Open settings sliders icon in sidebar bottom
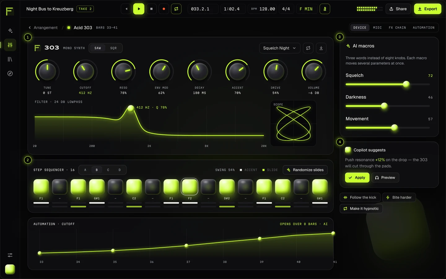Screen dimensions: 446x279 [10, 255]
